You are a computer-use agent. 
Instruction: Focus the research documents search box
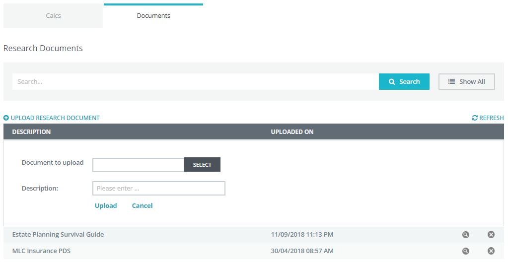tap(195, 82)
